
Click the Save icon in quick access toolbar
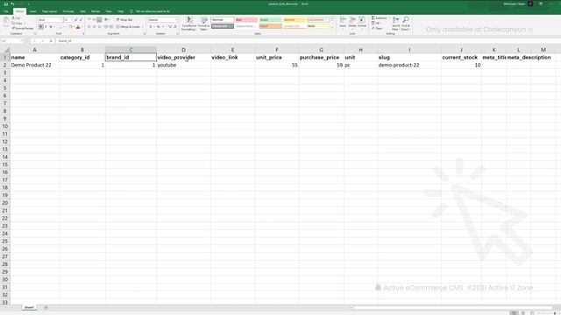6,3
